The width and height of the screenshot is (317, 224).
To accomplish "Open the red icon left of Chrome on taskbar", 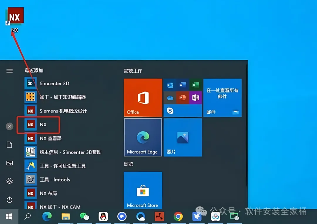I will point(159,217).
